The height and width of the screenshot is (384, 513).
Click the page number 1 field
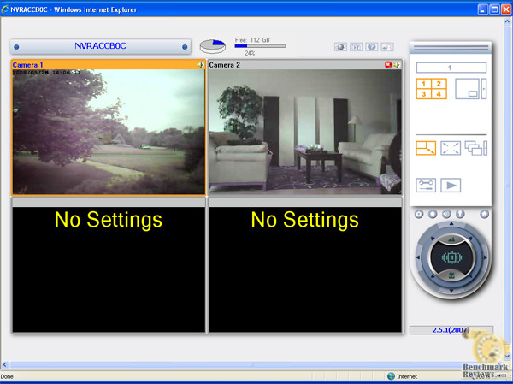point(450,68)
